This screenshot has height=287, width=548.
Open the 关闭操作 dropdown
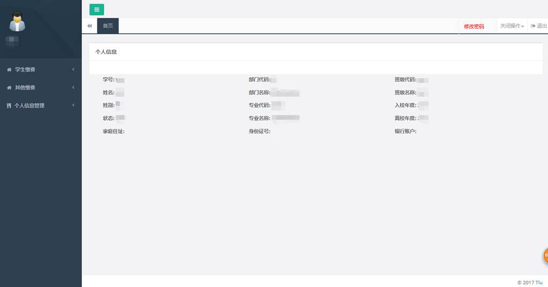(512, 26)
